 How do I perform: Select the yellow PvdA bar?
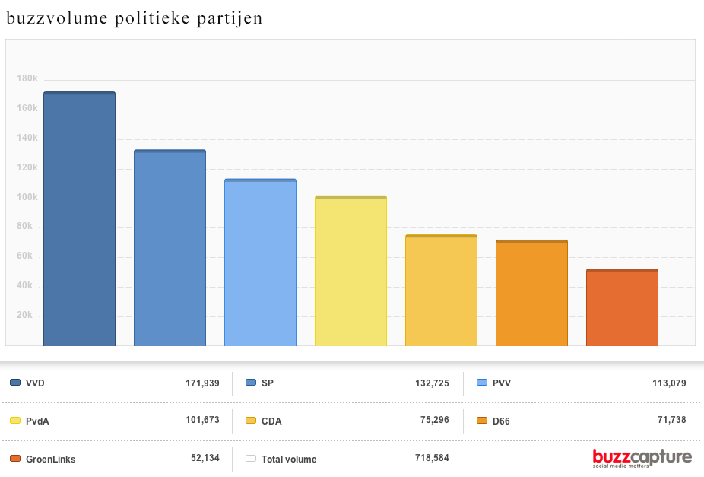pos(350,271)
